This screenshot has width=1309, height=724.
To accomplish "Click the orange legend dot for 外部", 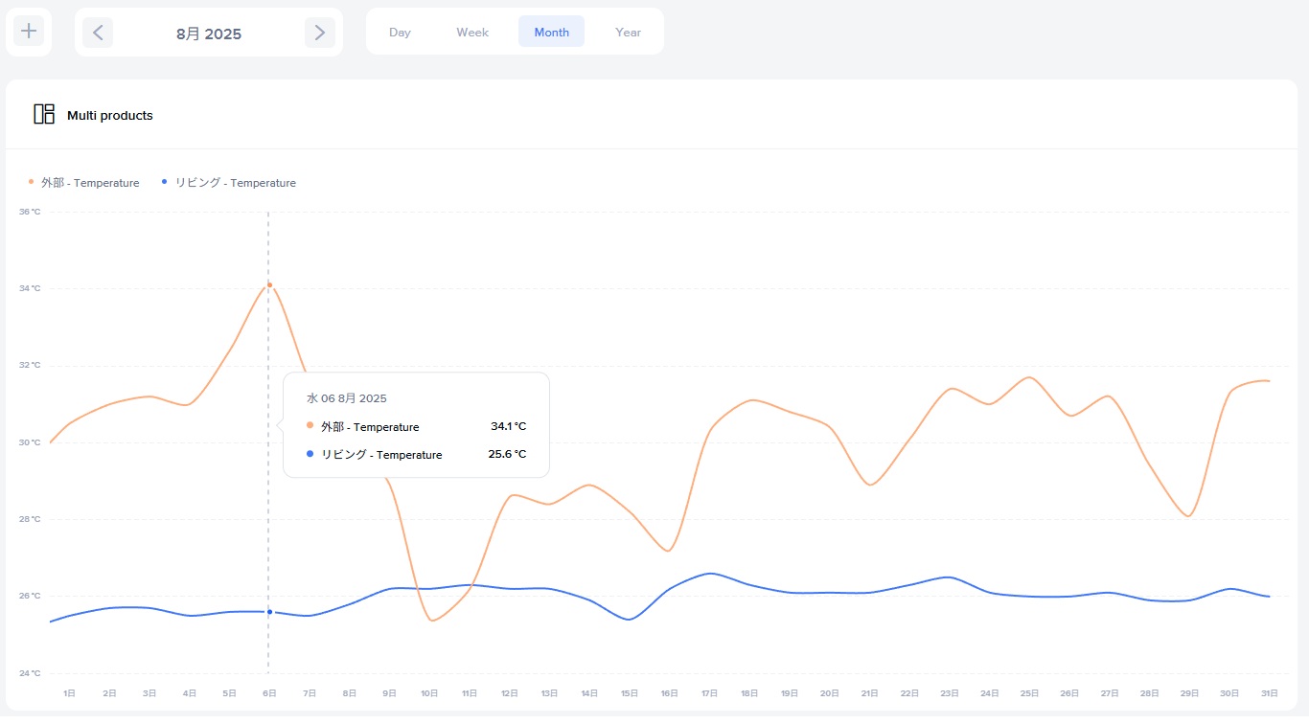I will 31,181.
